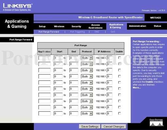Click the Linksys logo in header
167x130 pixels.
click(x=18, y=7)
